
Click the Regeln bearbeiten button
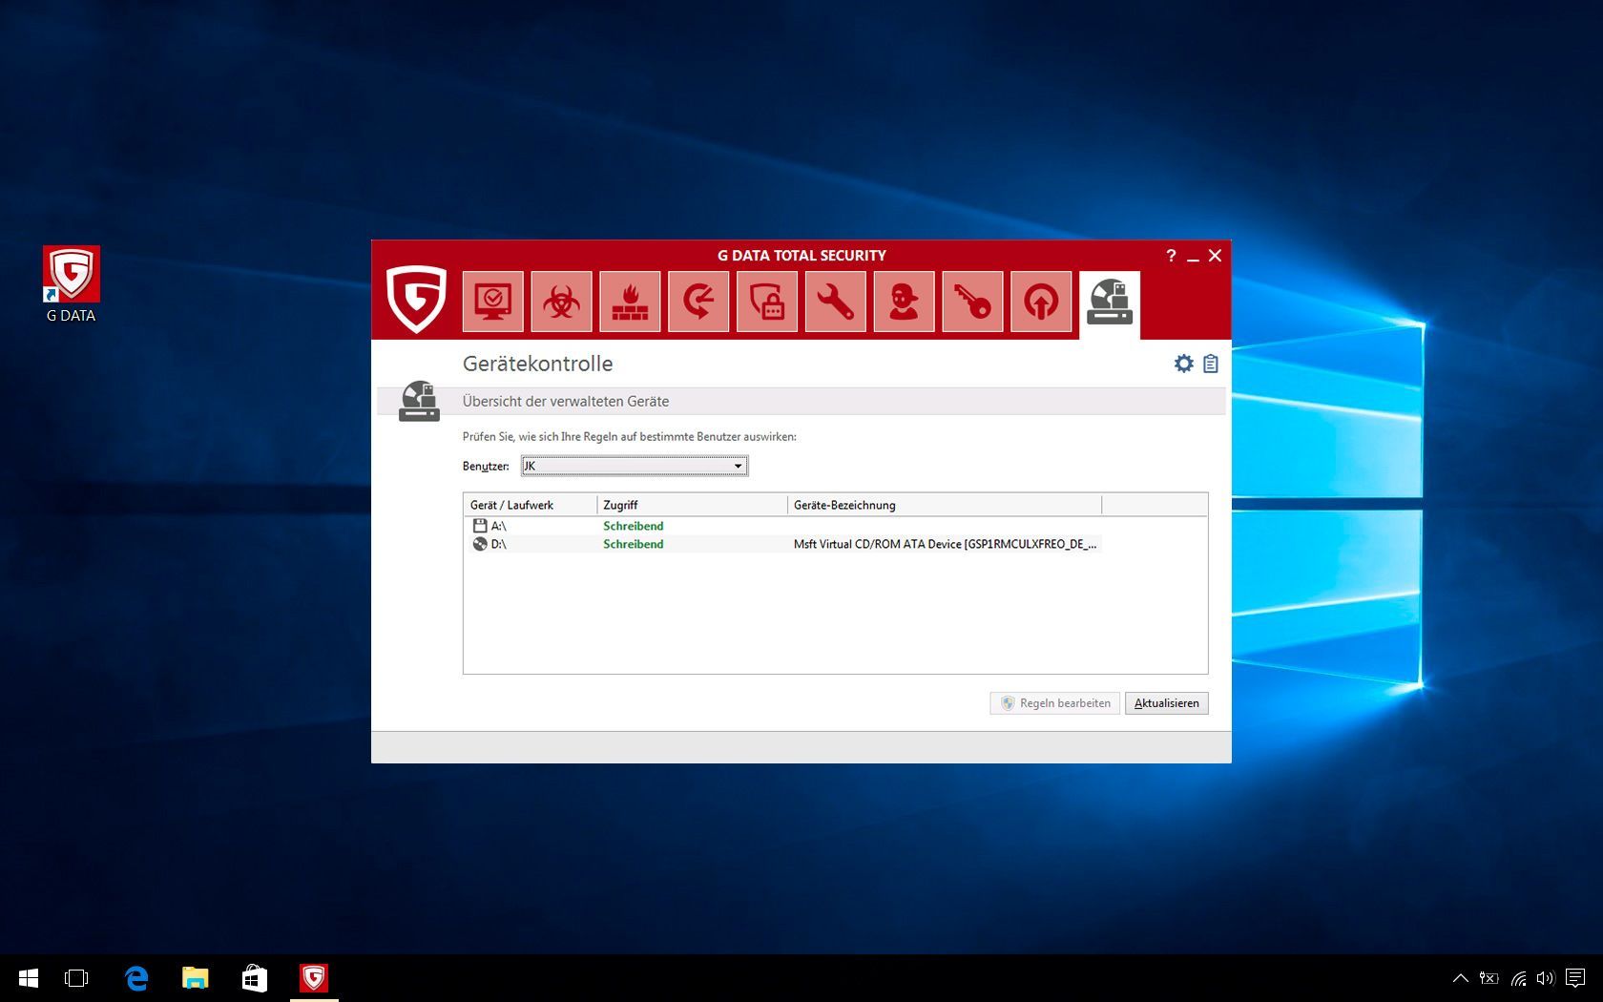click(x=1054, y=703)
